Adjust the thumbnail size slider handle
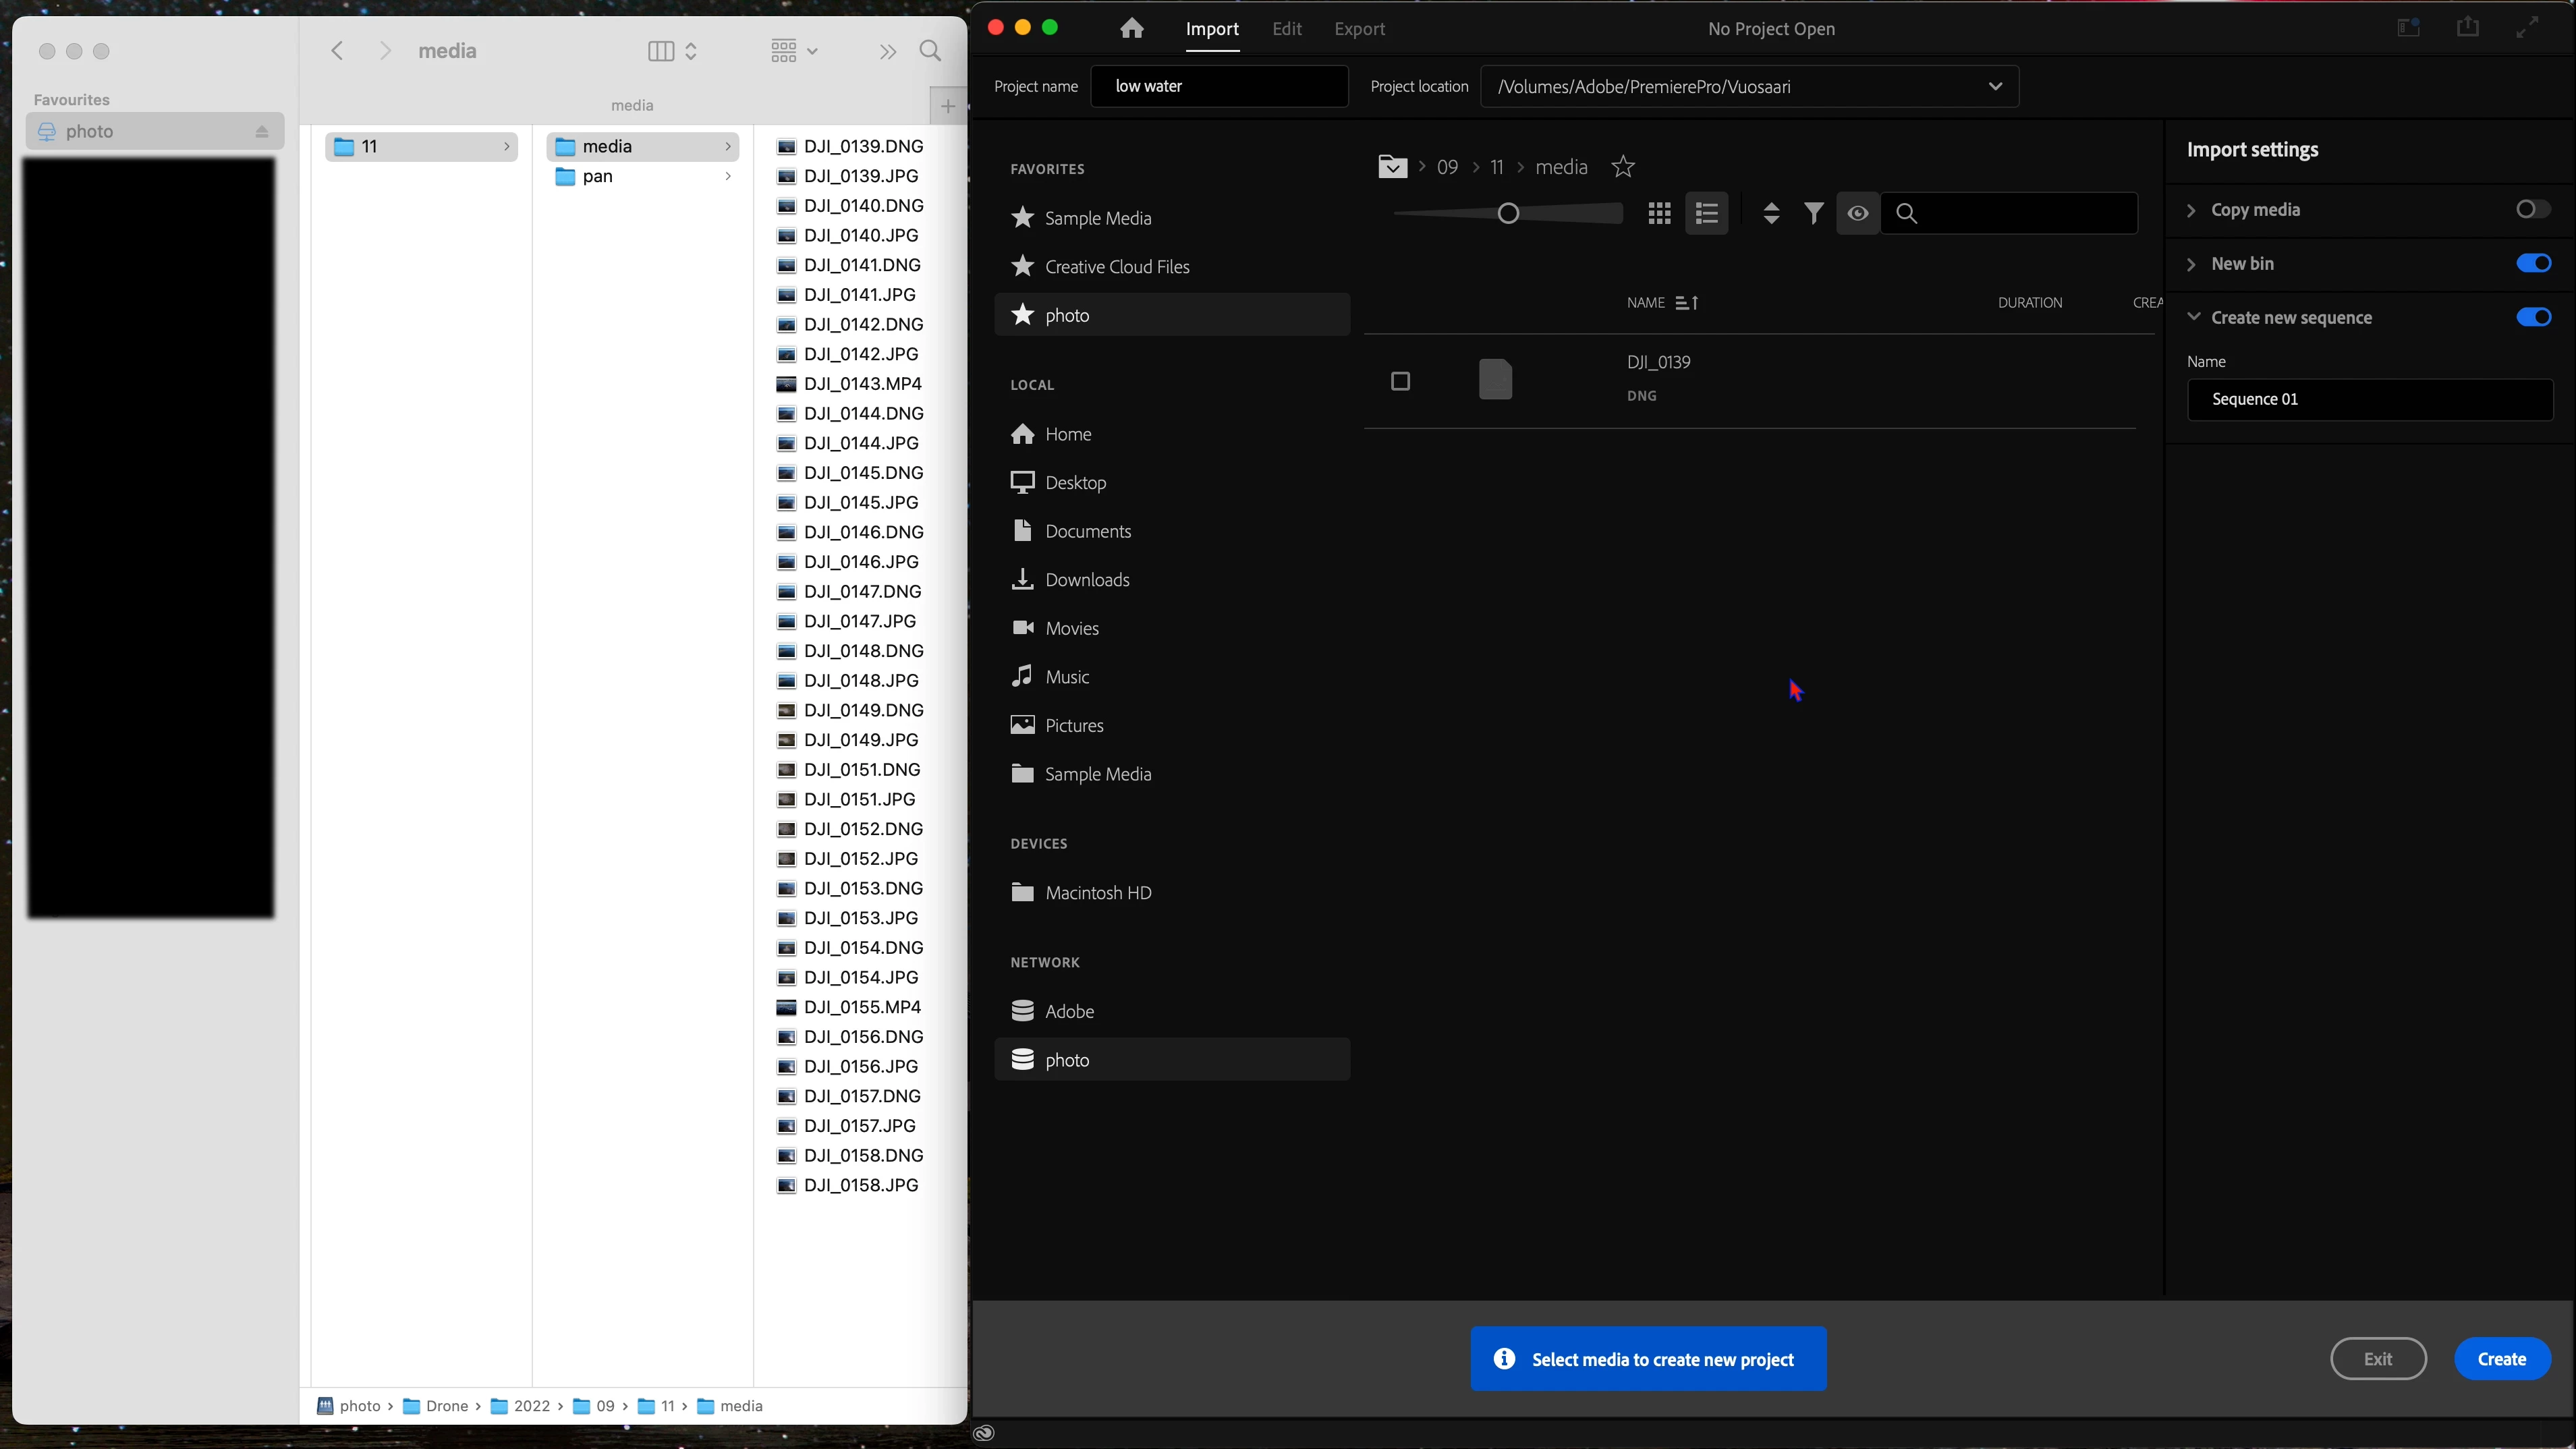The height and width of the screenshot is (1449, 2576). [1508, 213]
